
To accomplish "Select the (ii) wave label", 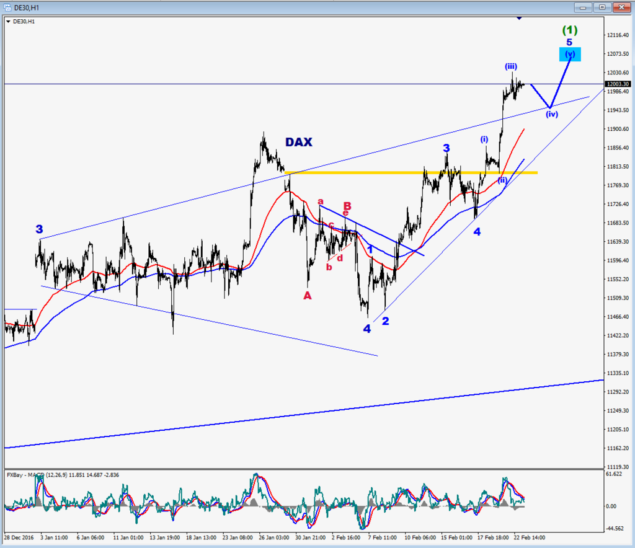I will point(502,180).
